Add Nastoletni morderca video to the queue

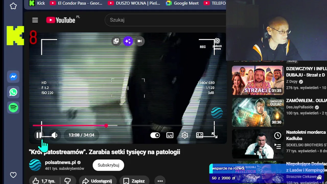click(278, 146)
